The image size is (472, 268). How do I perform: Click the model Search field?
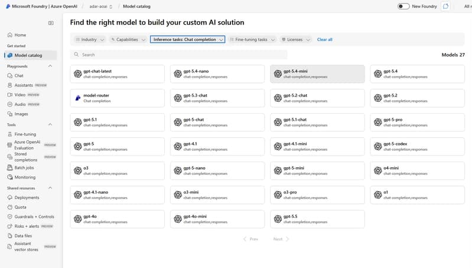click(179, 55)
